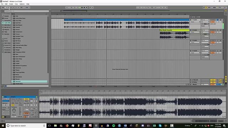228x128 pixels.
Task: Toggle the Key Map Mode button
Action: pyautogui.click(x=209, y=7)
